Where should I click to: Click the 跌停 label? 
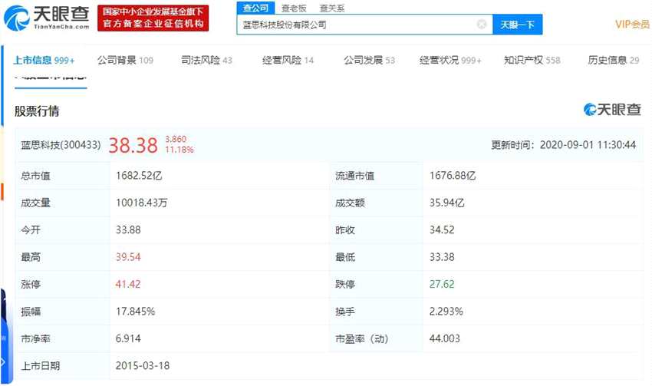coord(345,285)
